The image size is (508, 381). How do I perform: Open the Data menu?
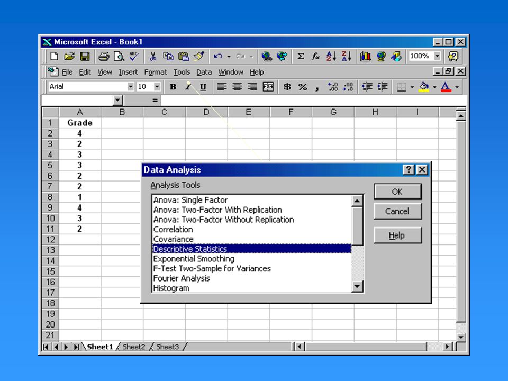click(x=204, y=72)
